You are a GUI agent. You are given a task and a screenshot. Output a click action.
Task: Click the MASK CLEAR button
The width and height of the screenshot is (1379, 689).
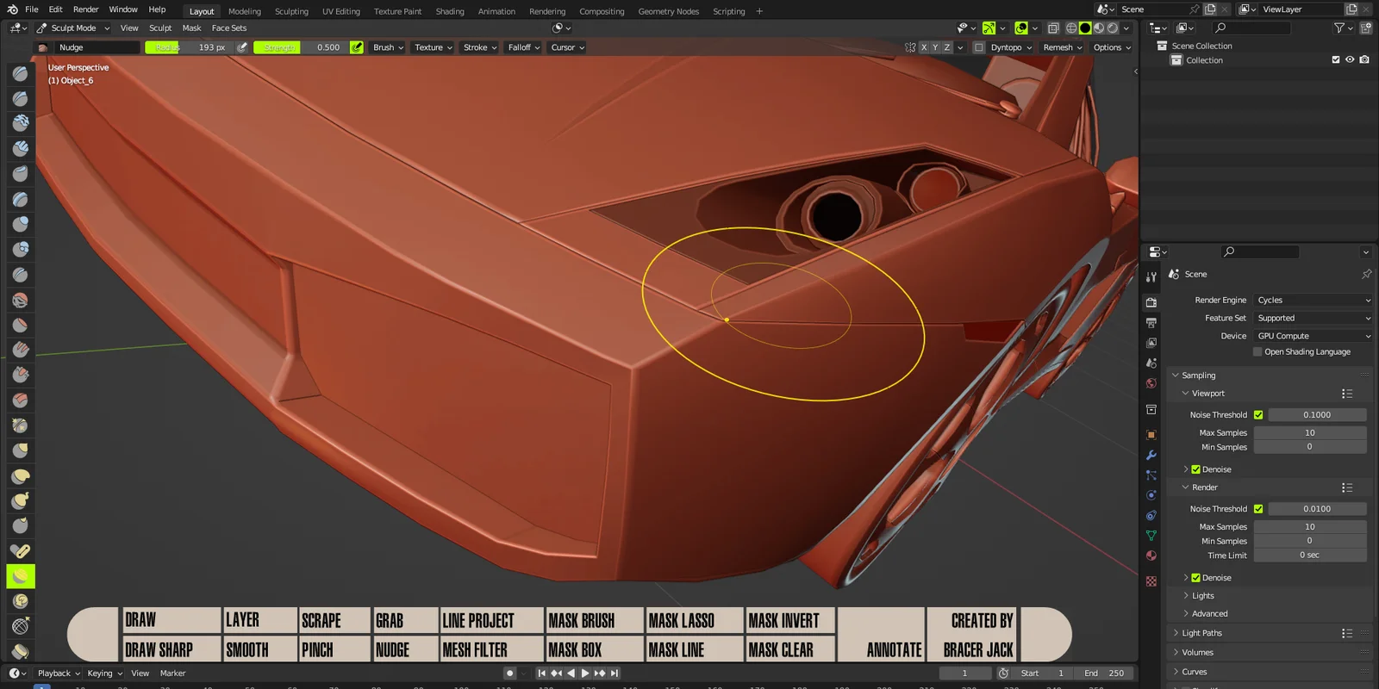[789, 649]
